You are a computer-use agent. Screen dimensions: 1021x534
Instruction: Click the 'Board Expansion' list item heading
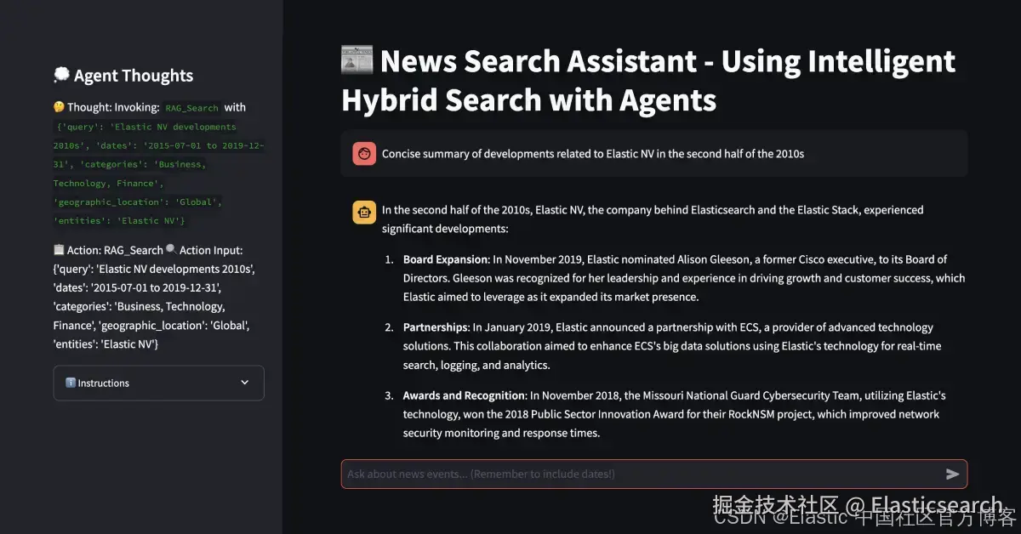click(x=446, y=259)
